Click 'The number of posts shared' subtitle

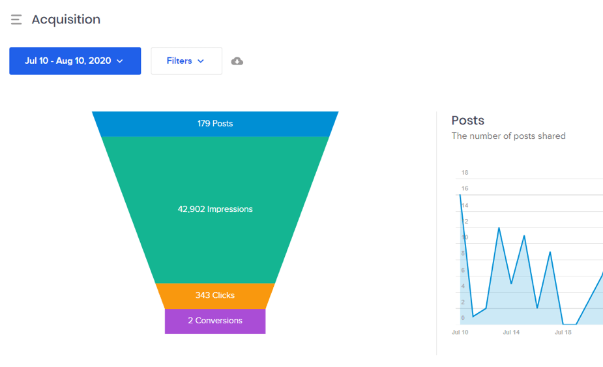(508, 136)
